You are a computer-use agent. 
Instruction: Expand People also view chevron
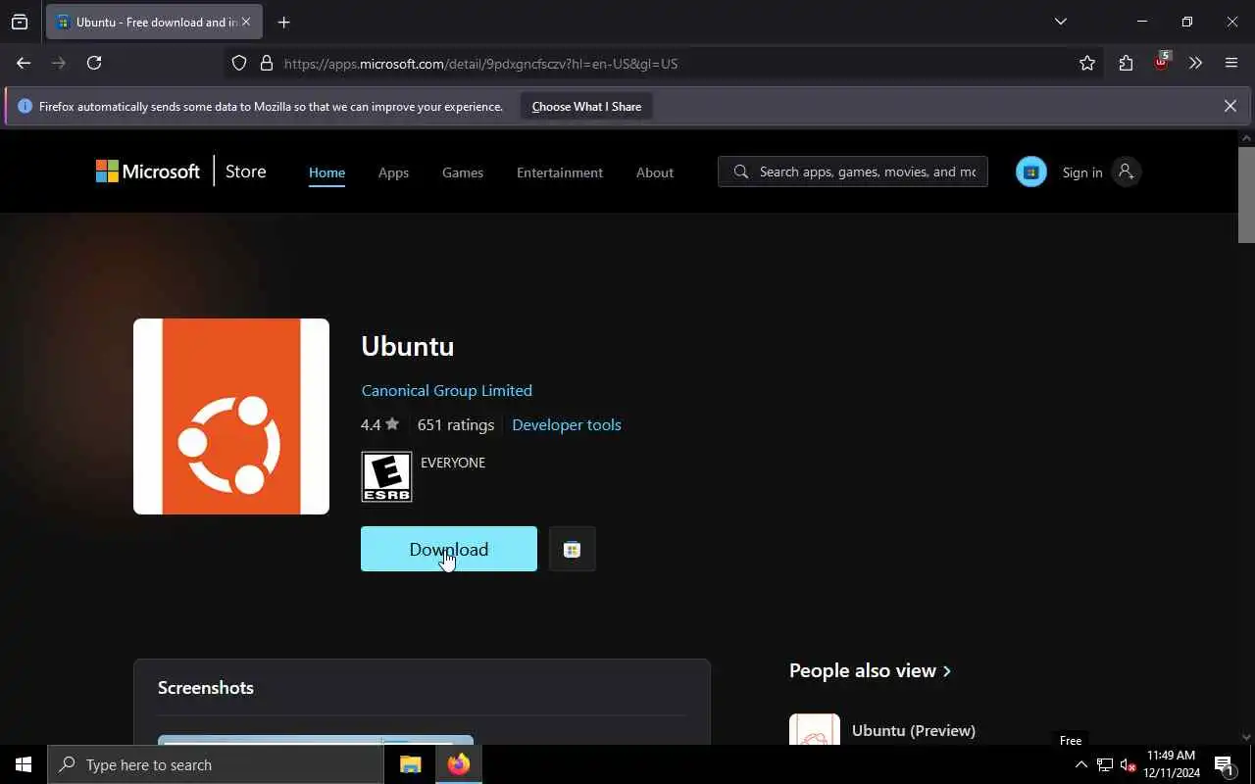click(946, 671)
